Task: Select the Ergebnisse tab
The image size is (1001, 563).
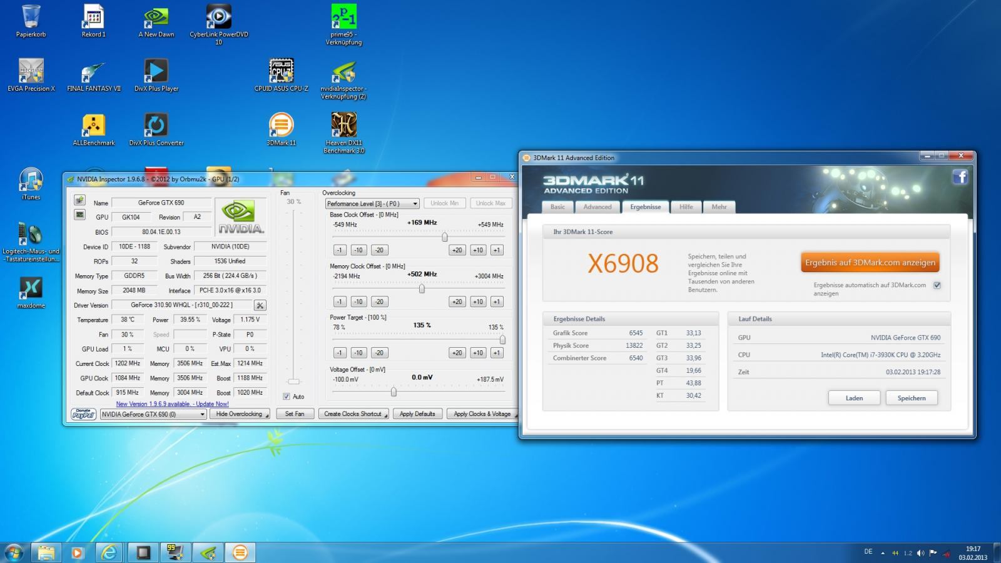Action: click(646, 207)
